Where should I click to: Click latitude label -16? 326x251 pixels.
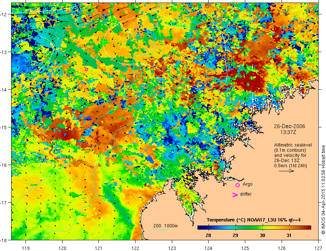pyautogui.click(x=4, y=165)
